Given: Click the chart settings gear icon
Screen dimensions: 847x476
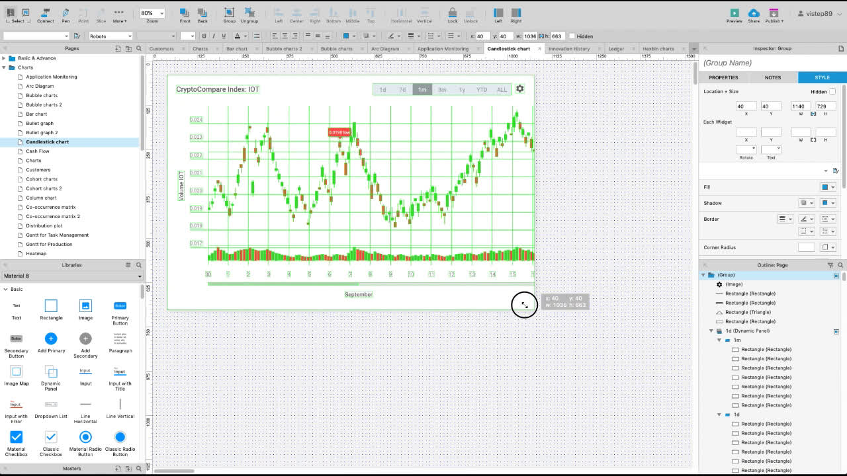Looking at the screenshot, I should tap(519, 89).
